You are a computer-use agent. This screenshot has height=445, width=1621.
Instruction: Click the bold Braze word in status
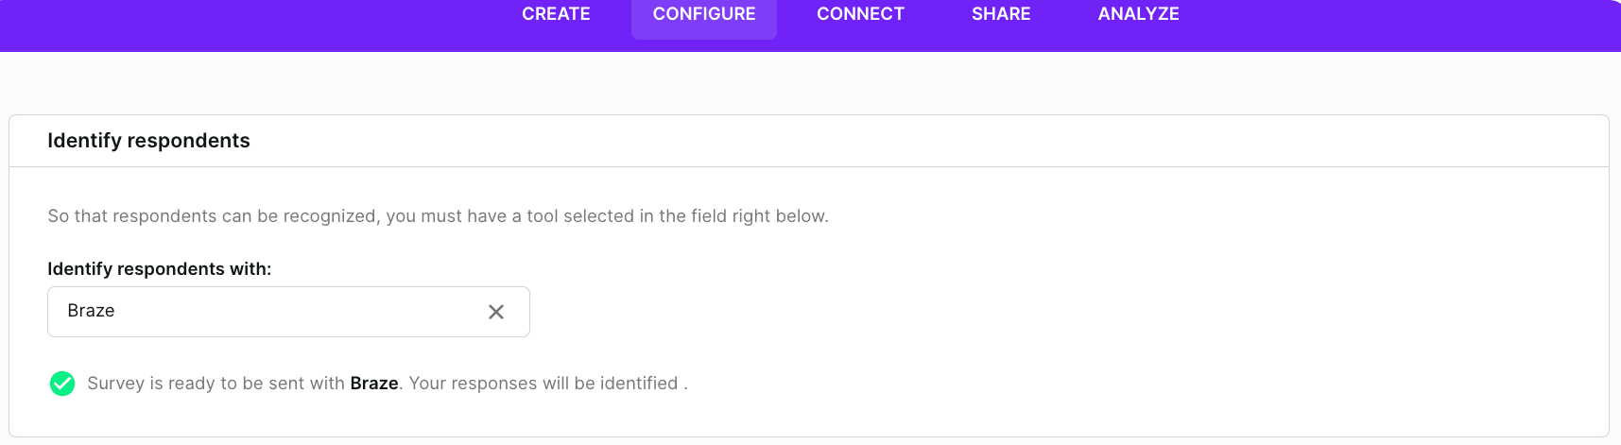click(x=374, y=384)
